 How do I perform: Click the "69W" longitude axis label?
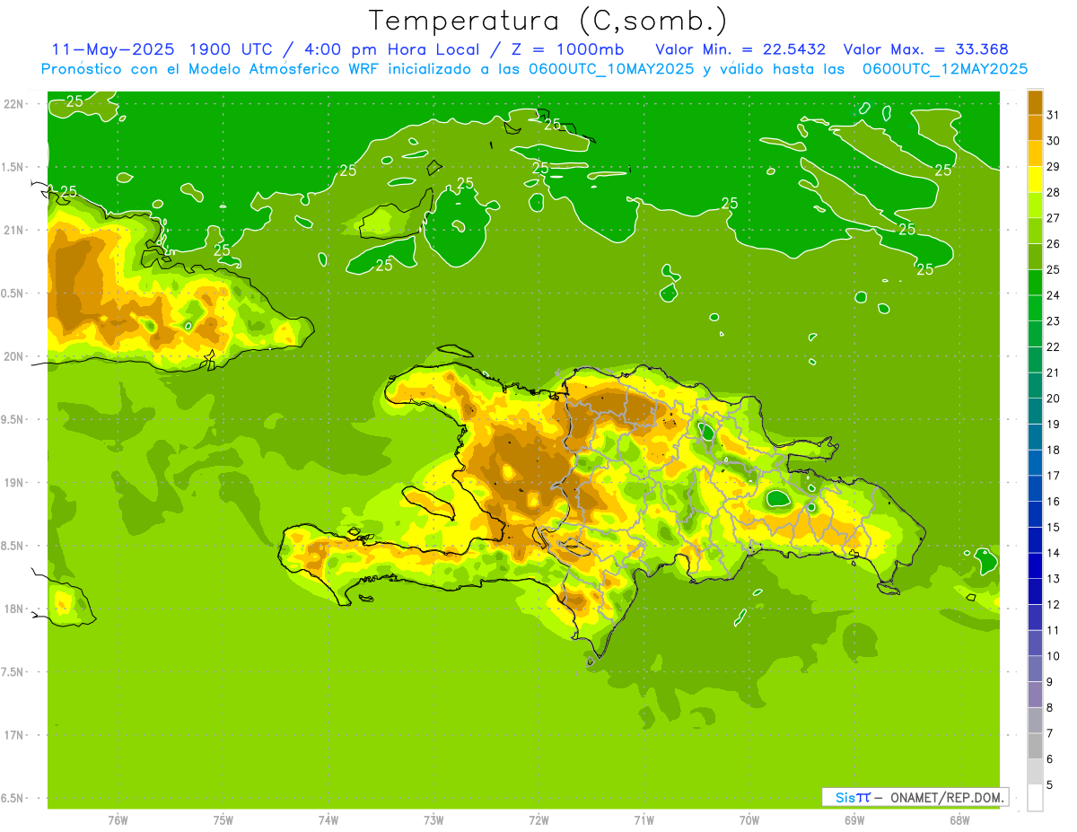click(854, 820)
